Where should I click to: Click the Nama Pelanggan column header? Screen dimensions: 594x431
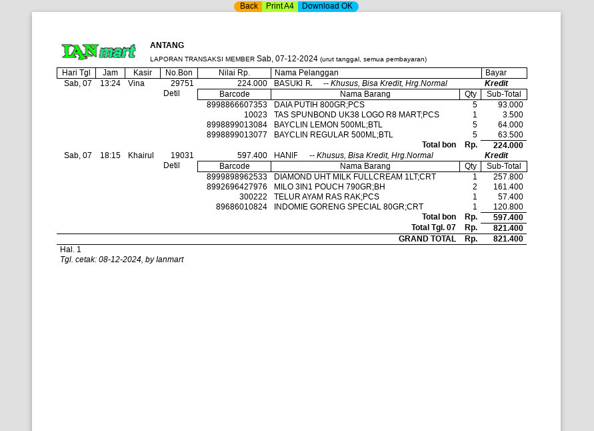306,73
